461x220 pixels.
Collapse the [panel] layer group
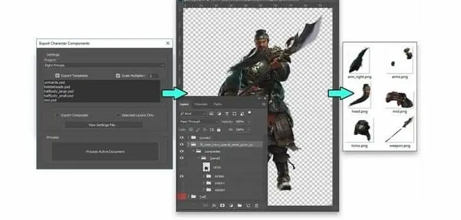(x=199, y=158)
